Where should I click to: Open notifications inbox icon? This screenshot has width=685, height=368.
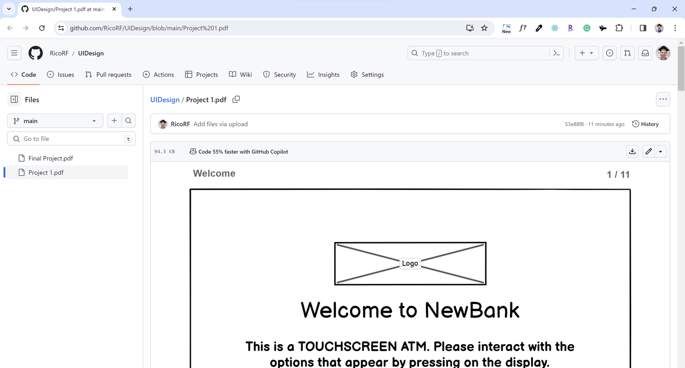pos(645,53)
